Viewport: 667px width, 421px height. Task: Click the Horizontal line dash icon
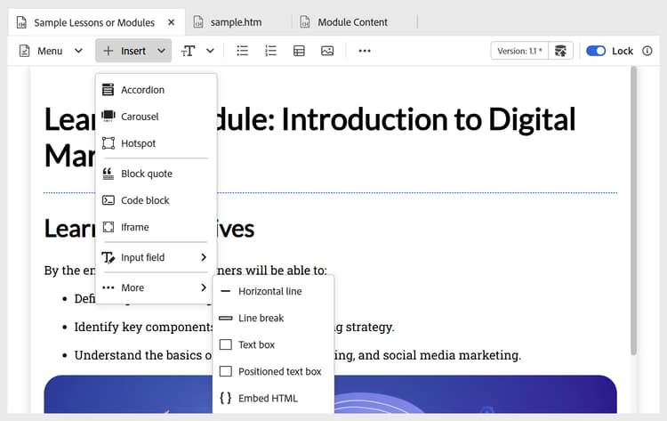pyautogui.click(x=226, y=291)
